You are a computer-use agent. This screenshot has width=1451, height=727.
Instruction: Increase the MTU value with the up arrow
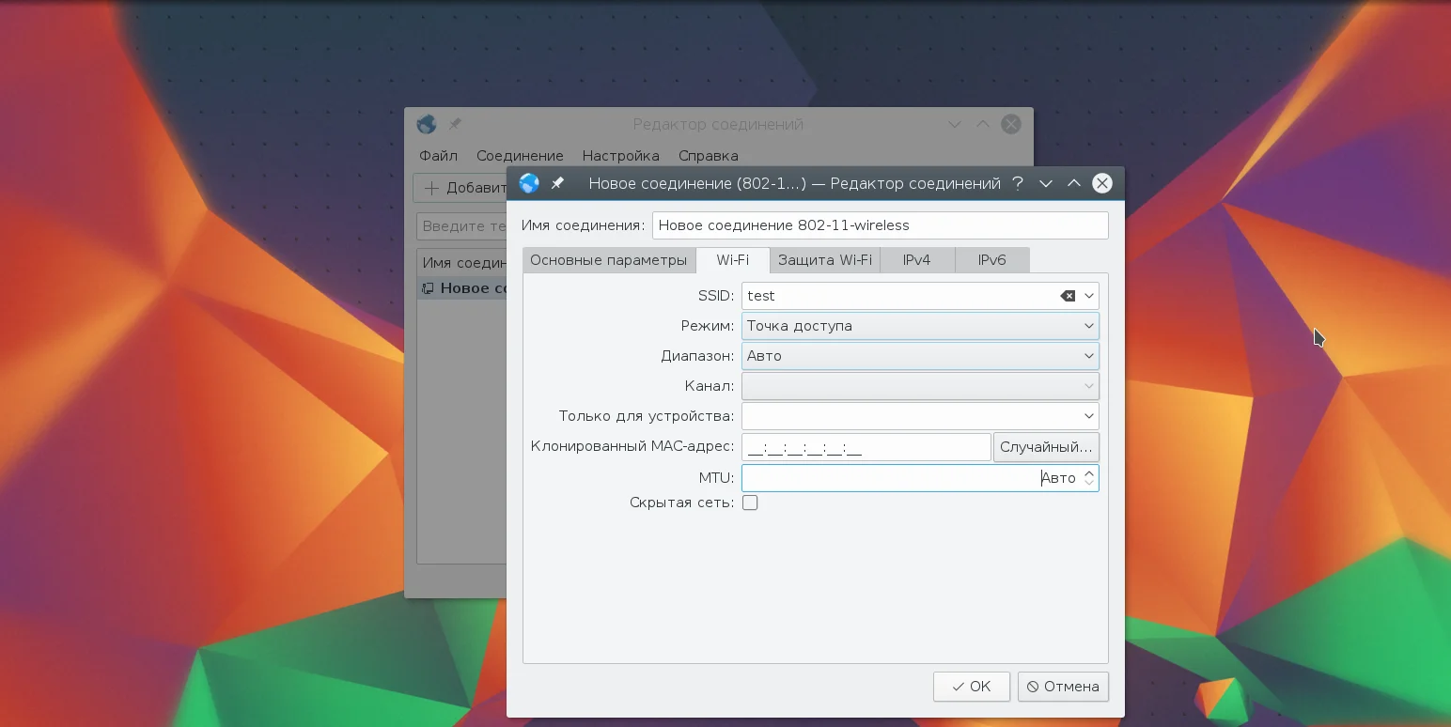(1089, 473)
